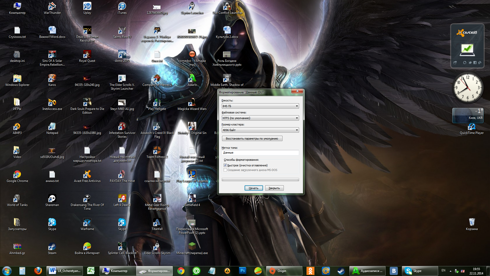The height and width of the screenshot is (276, 490).
Task: Click EN language indicator in tray
Action: click(x=443, y=271)
